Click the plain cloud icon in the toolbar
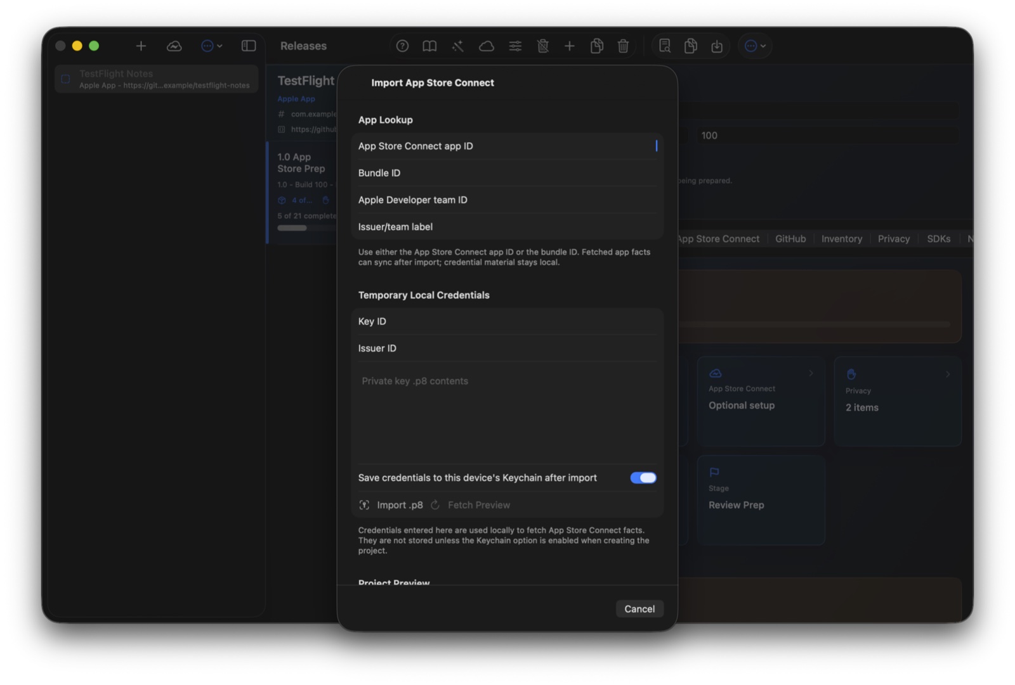Viewport: 1015px width, 685px height. [x=486, y=46]
